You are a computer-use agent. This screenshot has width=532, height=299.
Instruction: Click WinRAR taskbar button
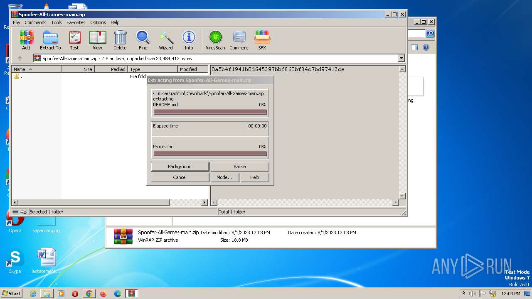coord(132,294)
